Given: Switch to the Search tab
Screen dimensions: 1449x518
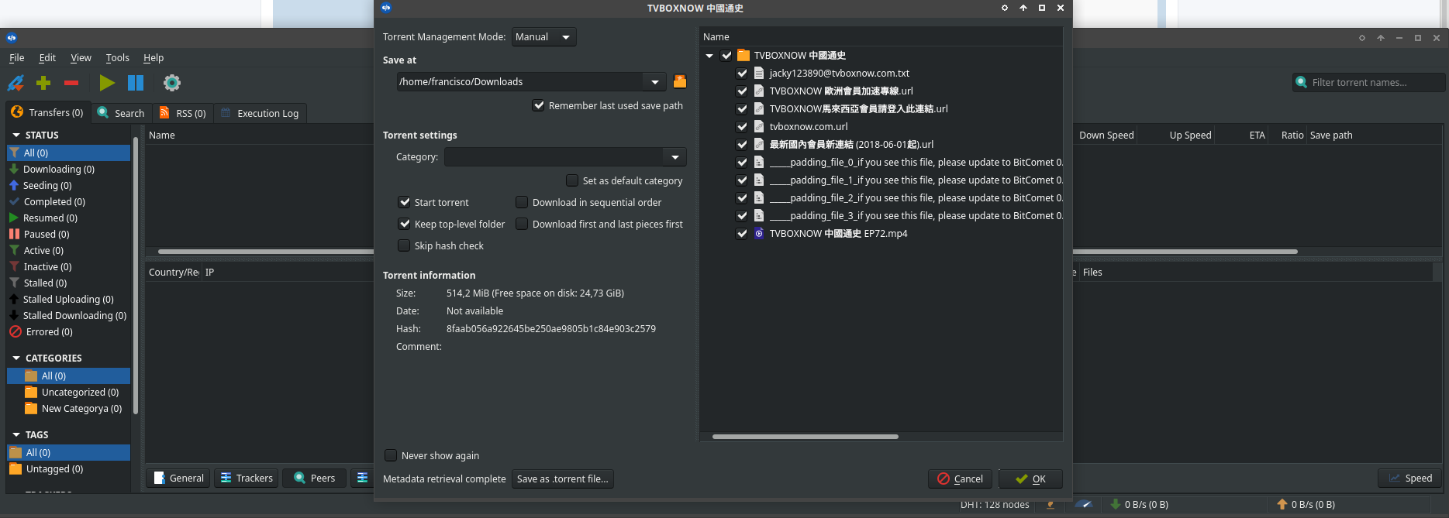Looking at the screenshot, I should tap(122, 113).
